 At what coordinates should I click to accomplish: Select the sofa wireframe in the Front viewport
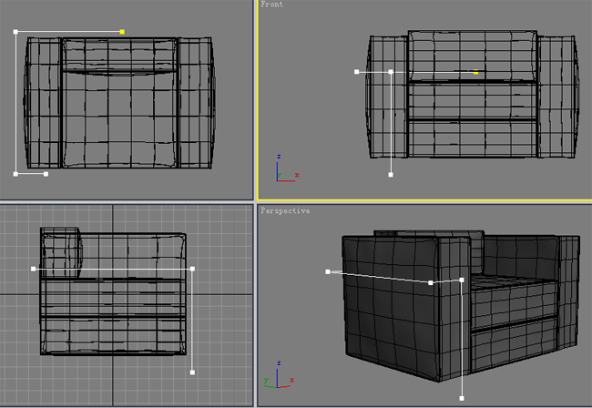pyautogui.click(x=472, y=95)
